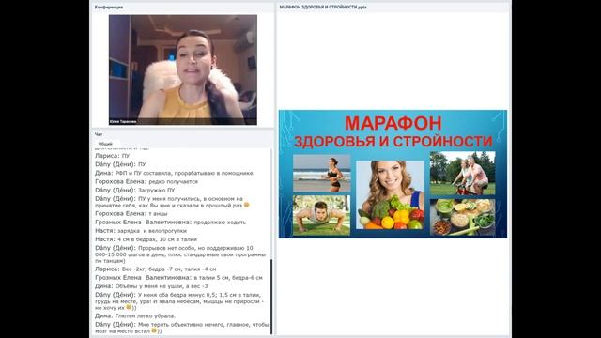Click the message 'Лариса: ПУ'
Viewport: 601px width, 338px height.
(x=113, y=156)
